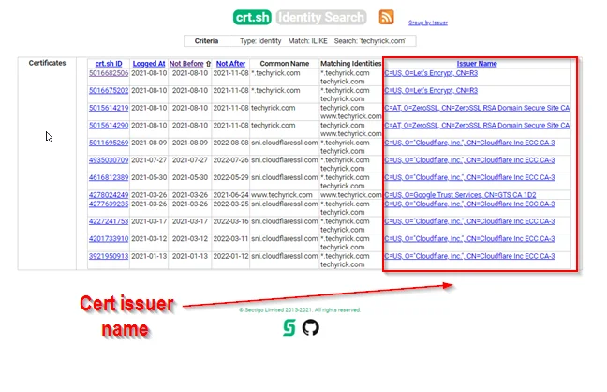This screenshot has width=607, height=392.
Task: Select the search criteria 'techyrick.com' text
Action: pyautogui.click(x=383, y=41)
